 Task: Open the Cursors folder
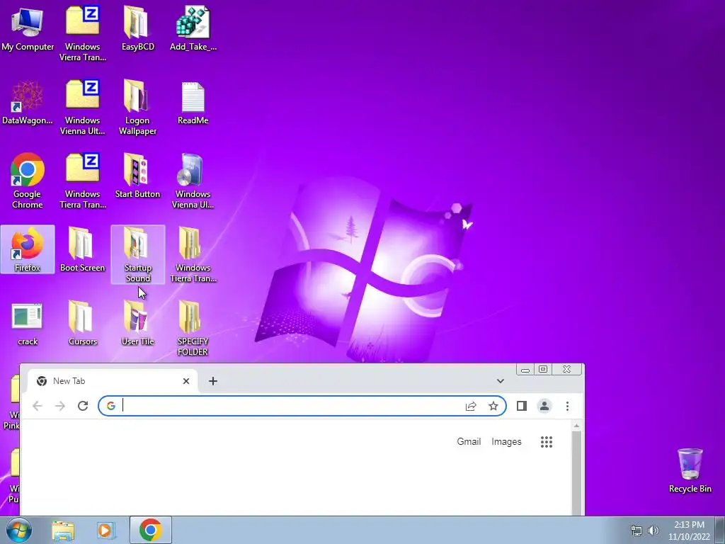82,324
